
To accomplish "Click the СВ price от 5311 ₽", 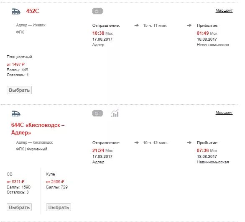I will pyautogui.click(x=15, y=182).
